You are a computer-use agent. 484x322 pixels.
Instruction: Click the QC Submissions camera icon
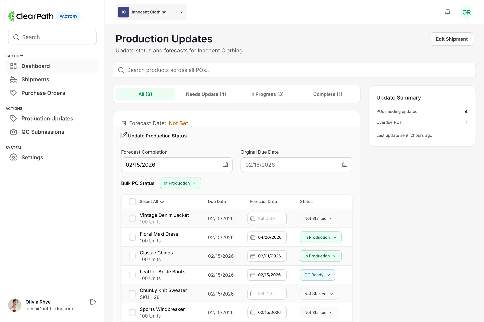pos(13,132)
